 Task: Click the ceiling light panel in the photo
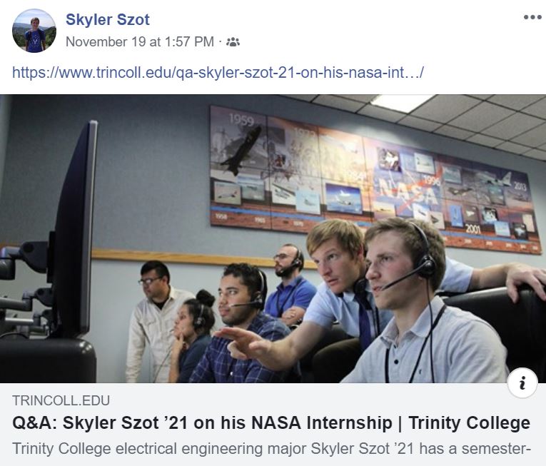(x=400, y=102)
